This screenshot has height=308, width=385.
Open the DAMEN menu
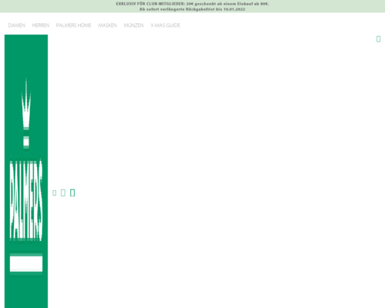[x=16, y=25]
